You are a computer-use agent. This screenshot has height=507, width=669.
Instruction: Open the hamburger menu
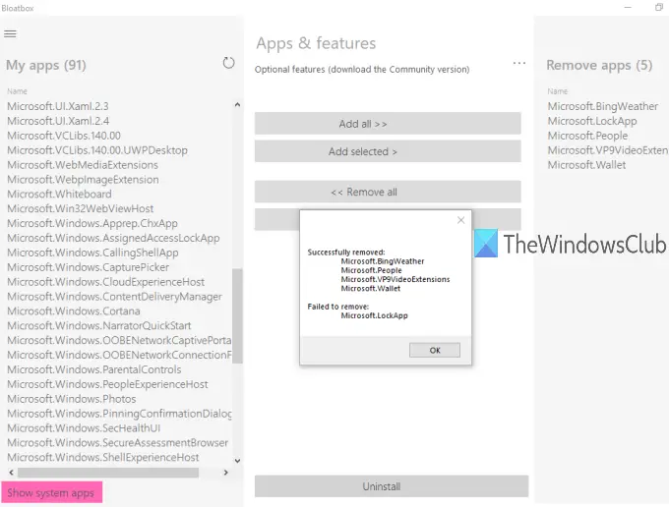[10, 33]
